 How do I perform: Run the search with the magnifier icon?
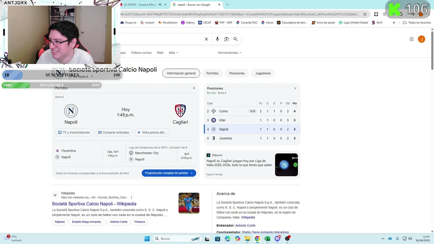235,39
